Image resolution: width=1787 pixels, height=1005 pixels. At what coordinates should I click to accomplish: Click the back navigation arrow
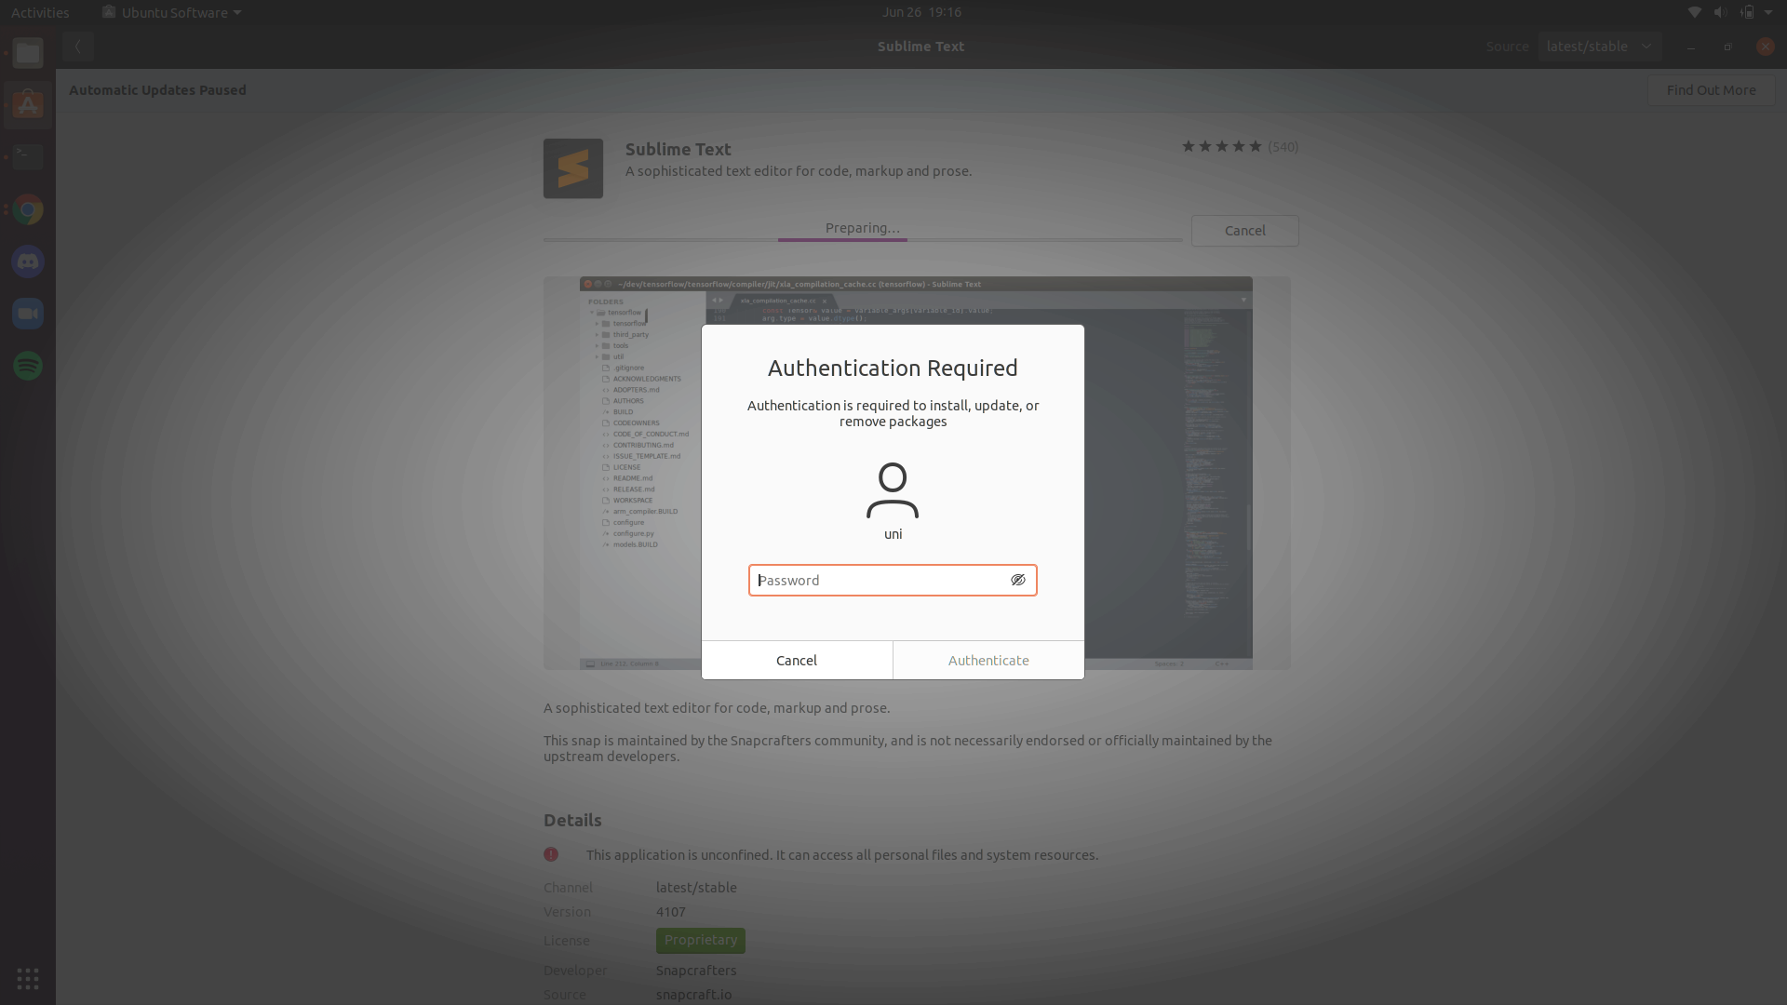click(78, 46)
